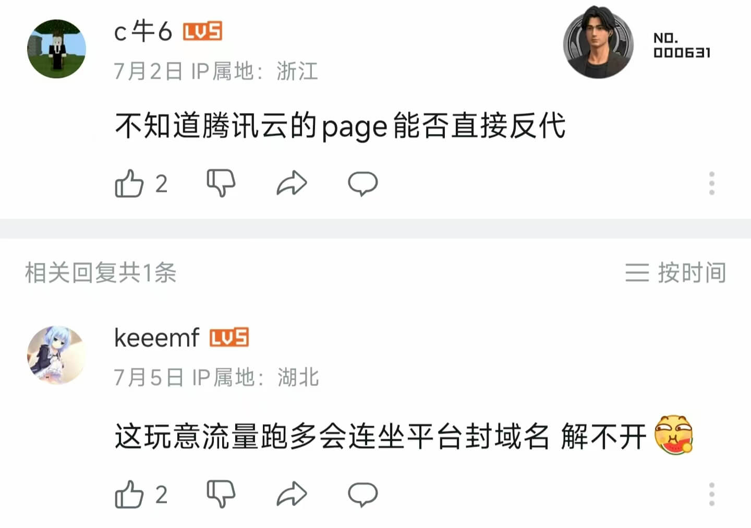
Task: Open more options for c牛6's comment
Action: (711, 183)
